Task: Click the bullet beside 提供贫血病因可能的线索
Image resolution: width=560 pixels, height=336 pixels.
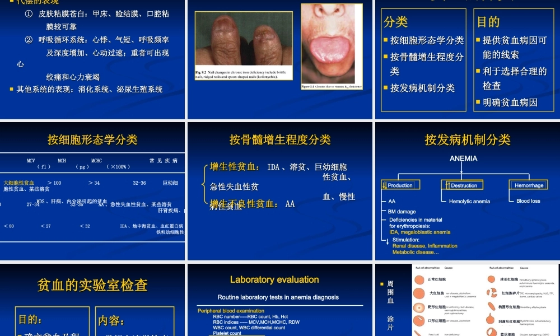Action: 477,40
